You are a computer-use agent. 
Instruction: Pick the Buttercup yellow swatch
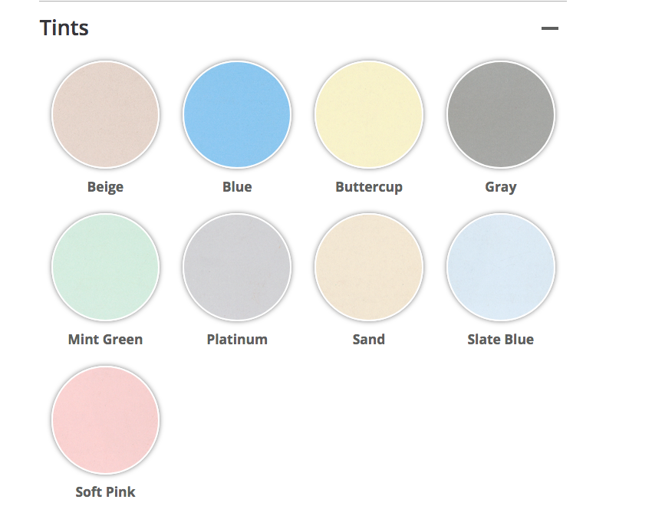(x=369, y=114)
